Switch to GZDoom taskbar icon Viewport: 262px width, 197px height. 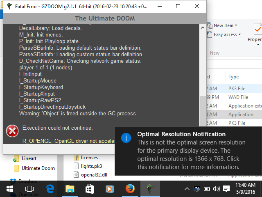pos(150,189)
